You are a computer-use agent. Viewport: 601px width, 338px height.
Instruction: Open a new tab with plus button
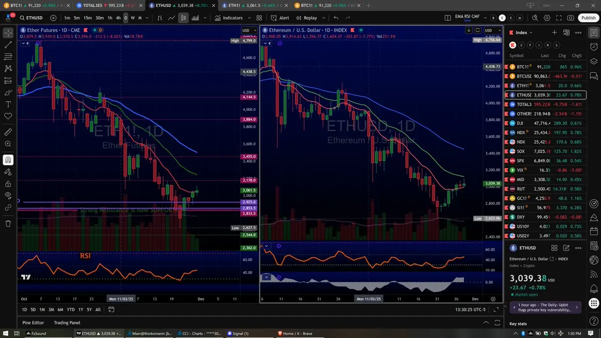[369, 5]
